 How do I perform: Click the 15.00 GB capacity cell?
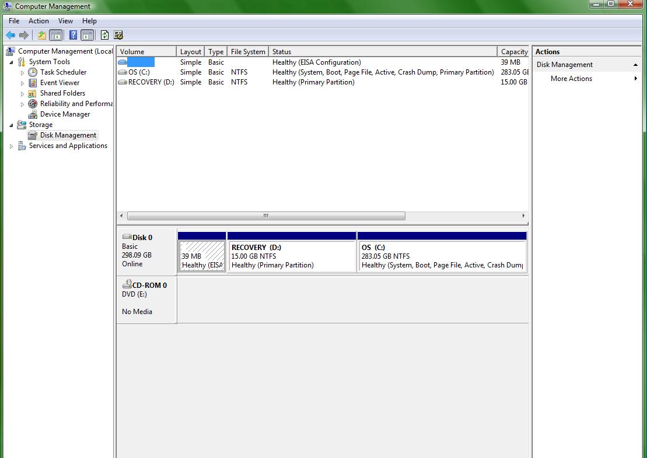point(514,82)
